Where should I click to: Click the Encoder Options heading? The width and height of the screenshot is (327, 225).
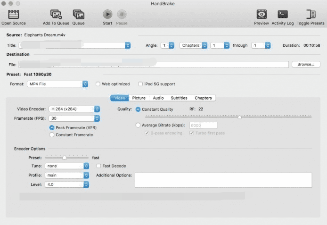coord(30,149)
